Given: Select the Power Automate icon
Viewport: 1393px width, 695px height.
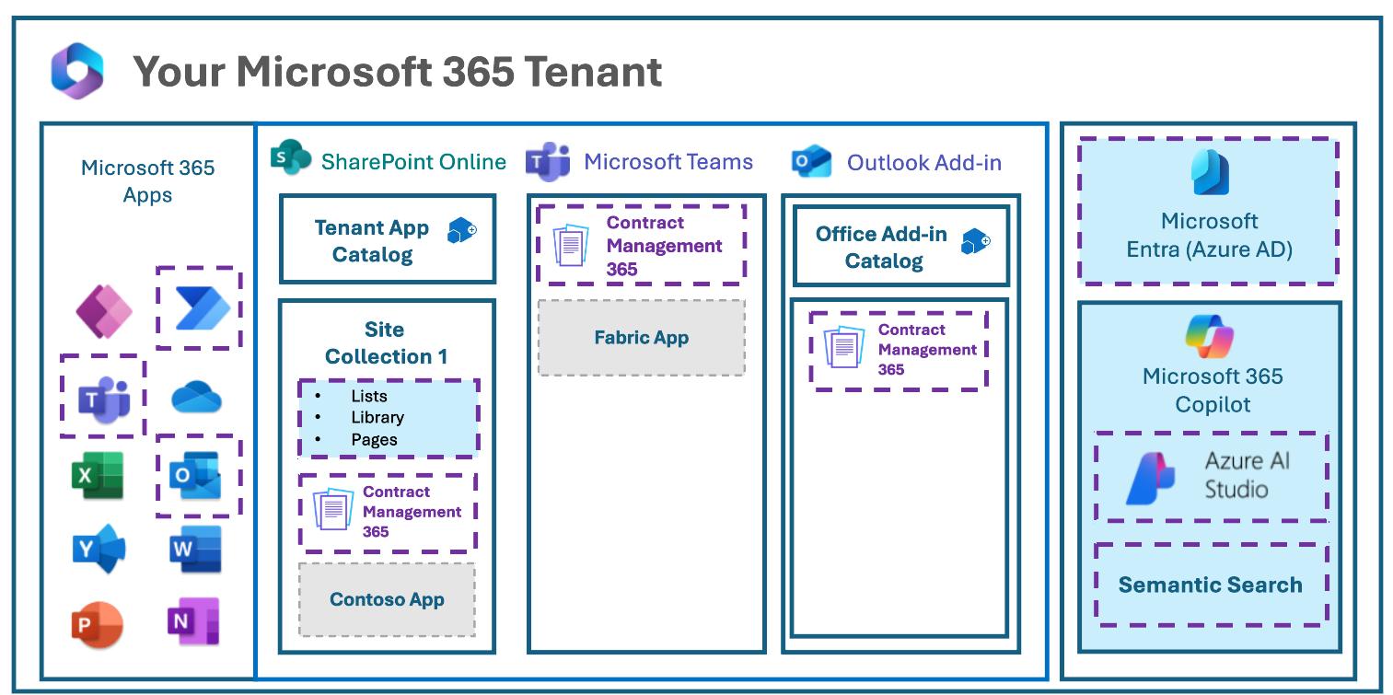Looking at the screenshot, I should click(x=200, y=308).
